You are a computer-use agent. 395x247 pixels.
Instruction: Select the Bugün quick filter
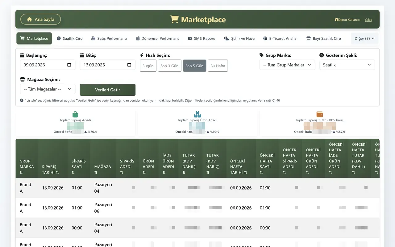(148, 66)
